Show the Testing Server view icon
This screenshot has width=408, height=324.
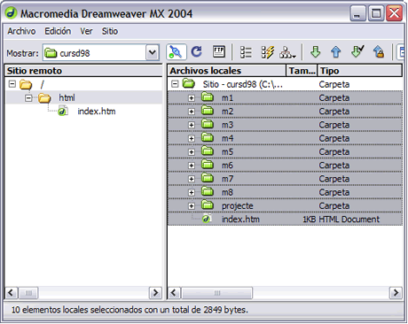tap(268, 52)
